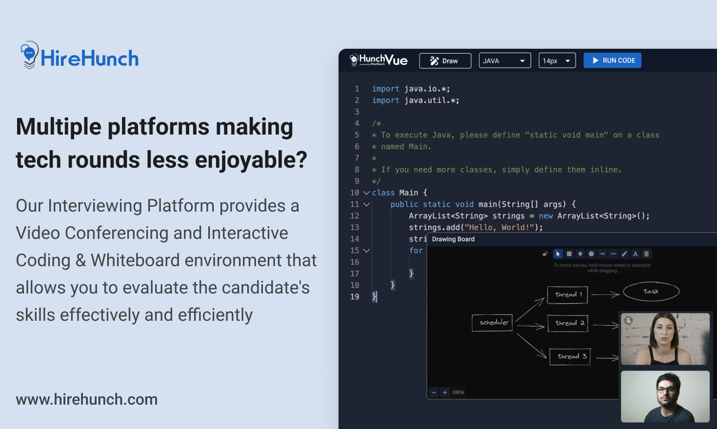Clear the canvas with trash icon

click(646, 254)
